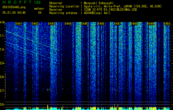The height and width of the screenshot is (110, 173).
Task: Click the Receiving Location label
Action: [64, 6]
